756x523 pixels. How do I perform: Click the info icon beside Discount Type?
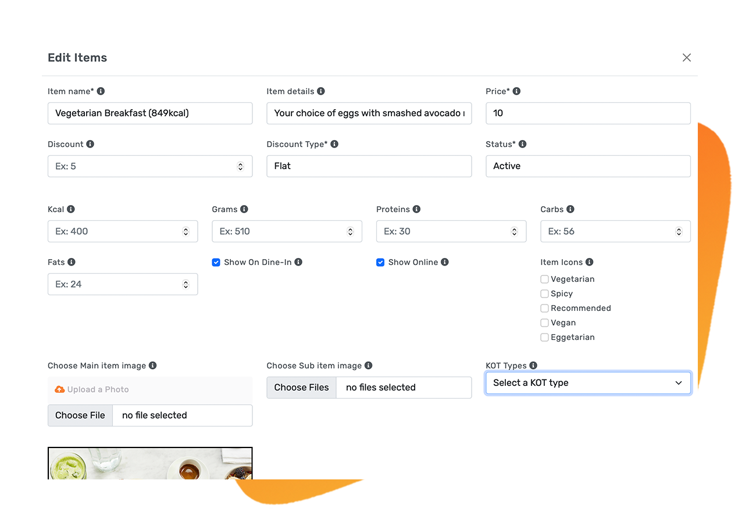(334, 144)
